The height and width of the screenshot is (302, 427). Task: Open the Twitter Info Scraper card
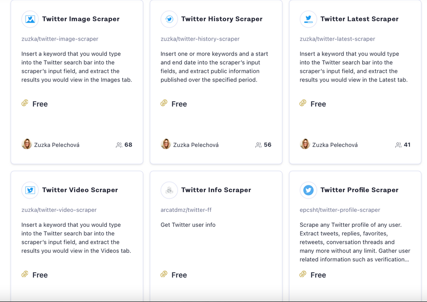click(216, 235)
